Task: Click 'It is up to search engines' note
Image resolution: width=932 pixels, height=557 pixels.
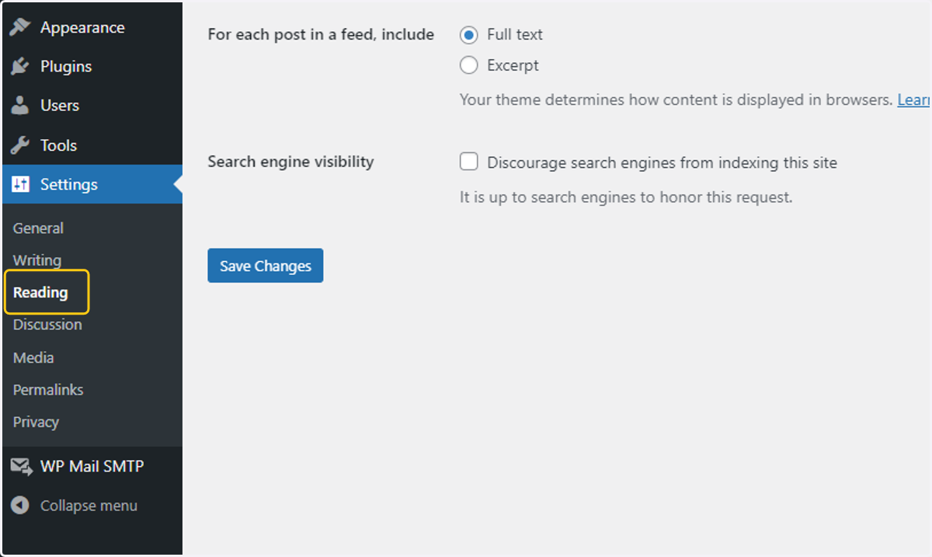Action: [x=626, y=197]
